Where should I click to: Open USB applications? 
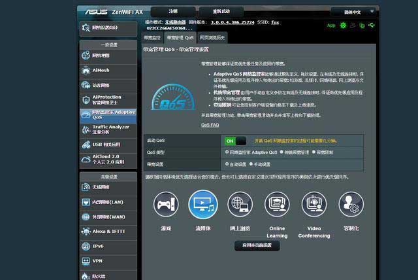click(x=108, y=145)
